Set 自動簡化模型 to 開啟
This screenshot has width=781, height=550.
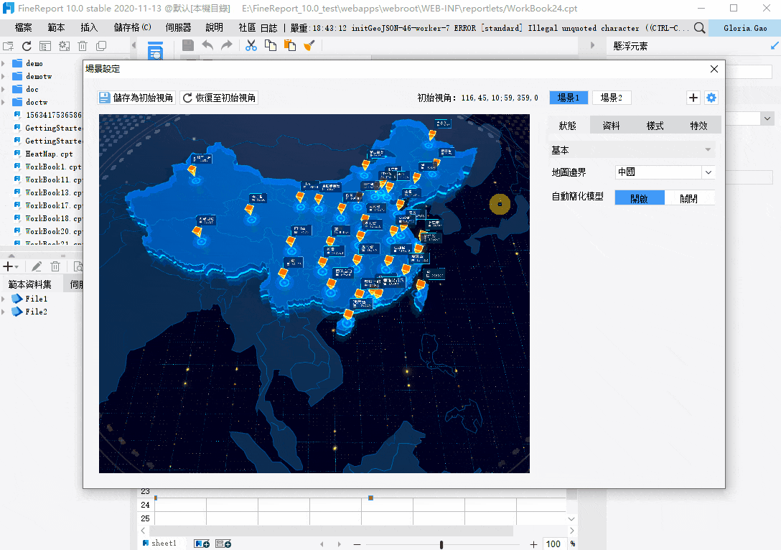tap(639, 198)
